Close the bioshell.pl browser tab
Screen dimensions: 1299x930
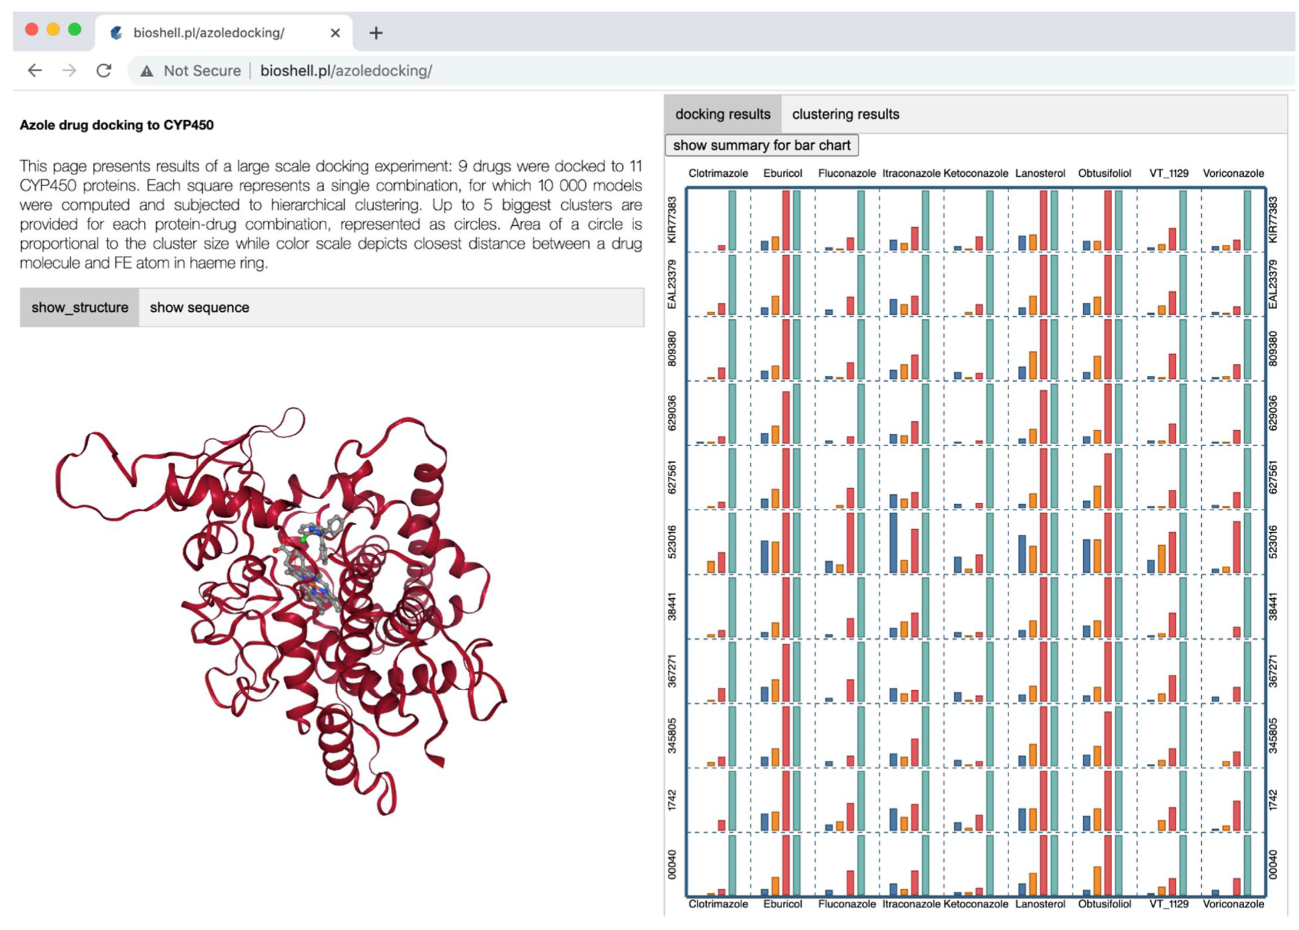335,33
